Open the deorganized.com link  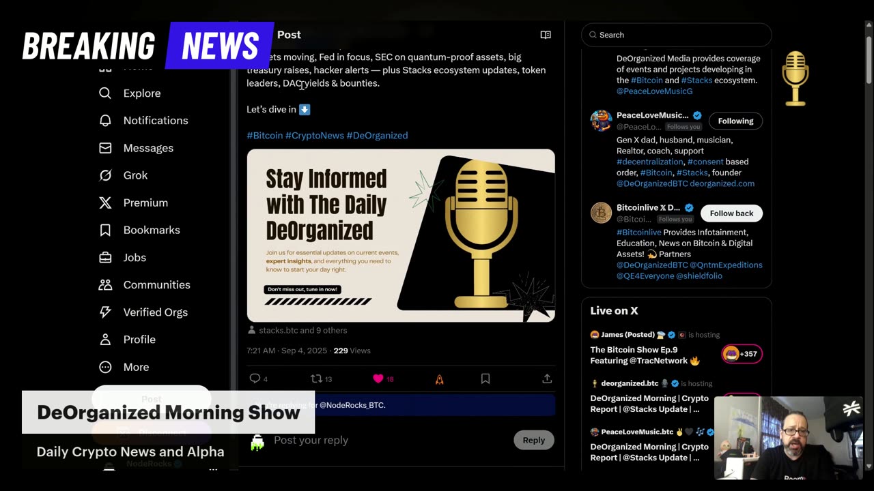(722, 183)
